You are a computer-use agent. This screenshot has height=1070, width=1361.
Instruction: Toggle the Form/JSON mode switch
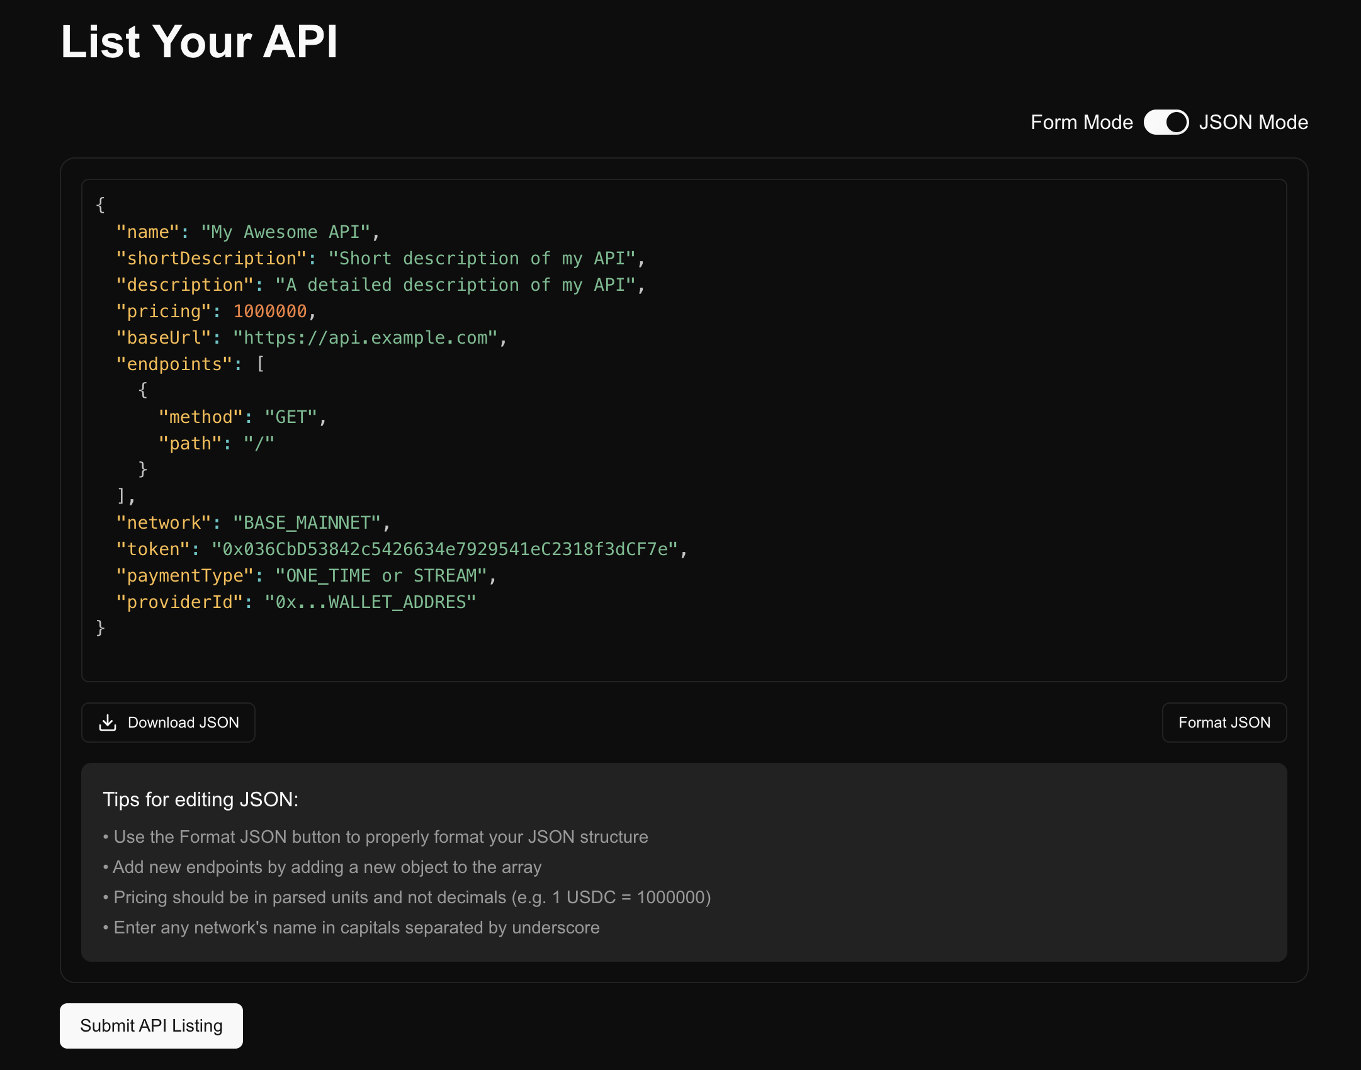[x=1166, y=122]
